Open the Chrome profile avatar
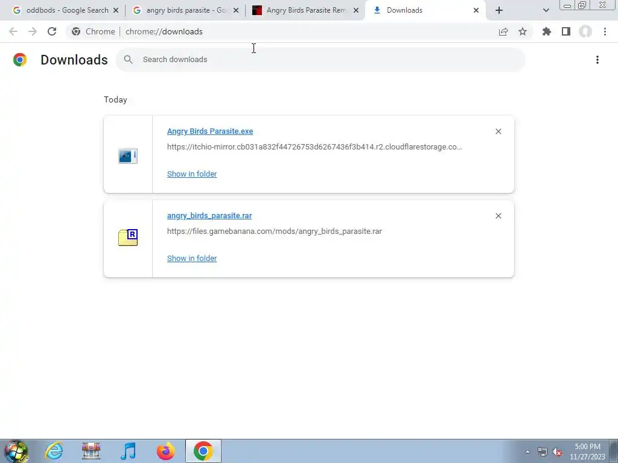Viewport: 618px width, 463px height. 585,31
